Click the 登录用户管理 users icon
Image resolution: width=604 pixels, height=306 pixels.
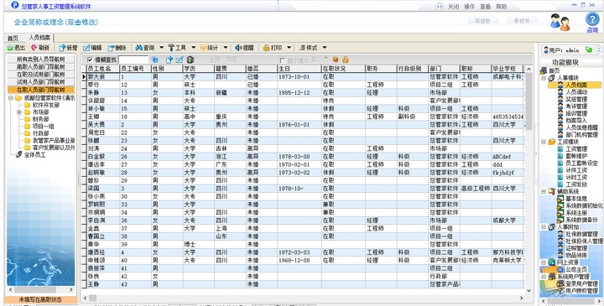560,283
